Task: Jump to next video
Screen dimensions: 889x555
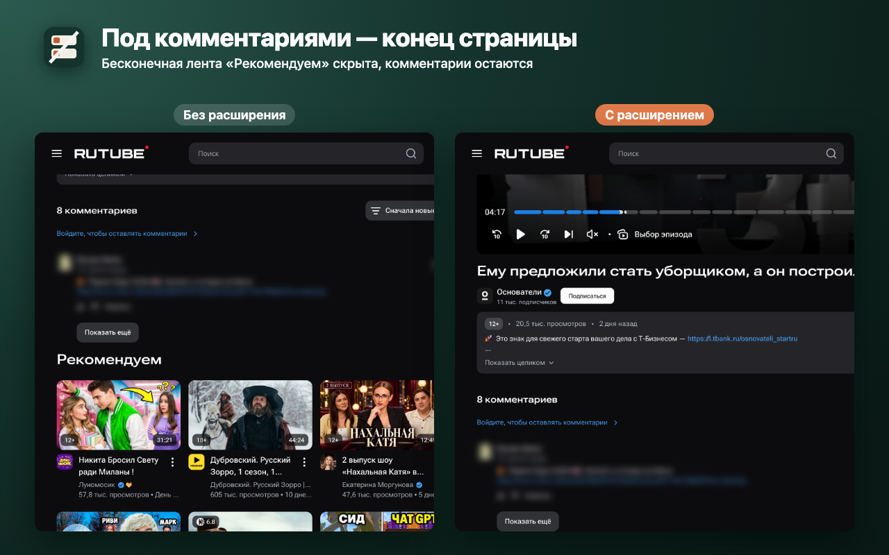Action: [569, 234]
